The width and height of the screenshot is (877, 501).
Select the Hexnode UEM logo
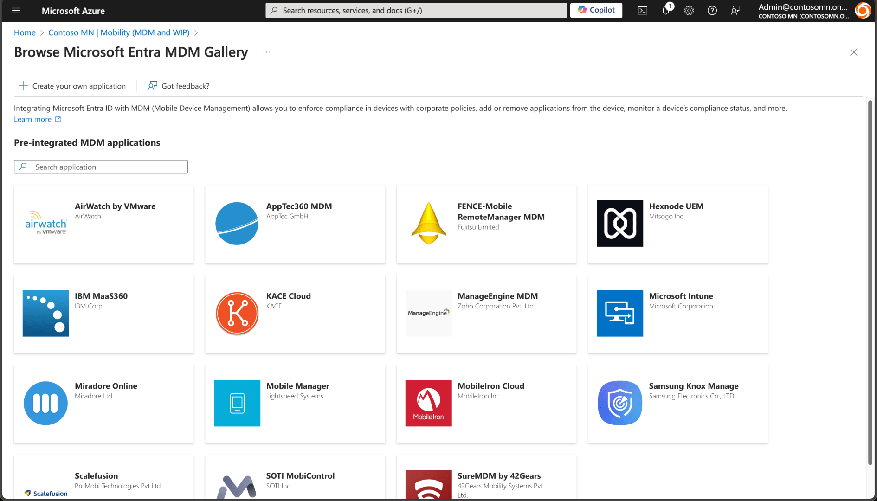(x=620, y=224)
